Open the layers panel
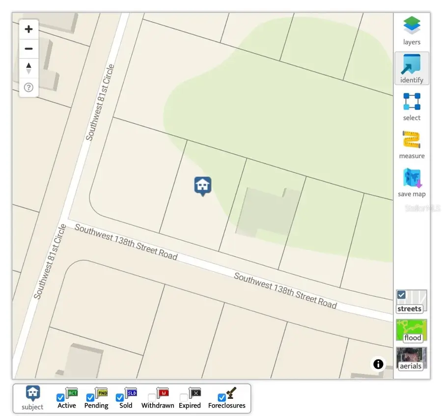The image size is (442, 416). (412, 30)
